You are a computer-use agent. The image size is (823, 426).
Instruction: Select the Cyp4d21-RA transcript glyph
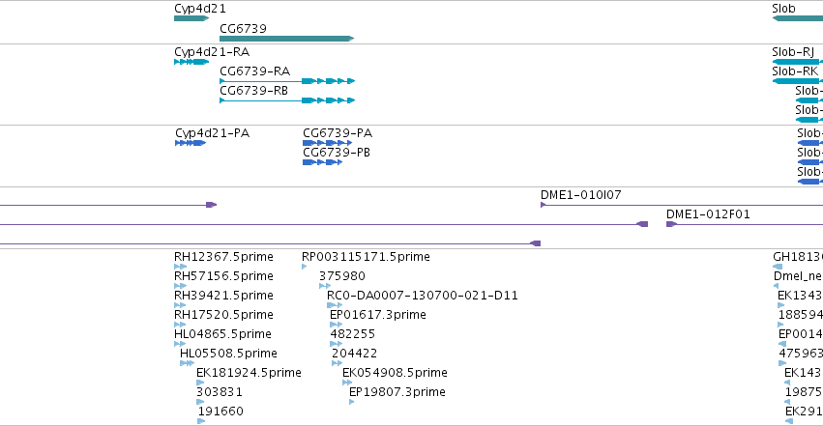tap(191, 62)
